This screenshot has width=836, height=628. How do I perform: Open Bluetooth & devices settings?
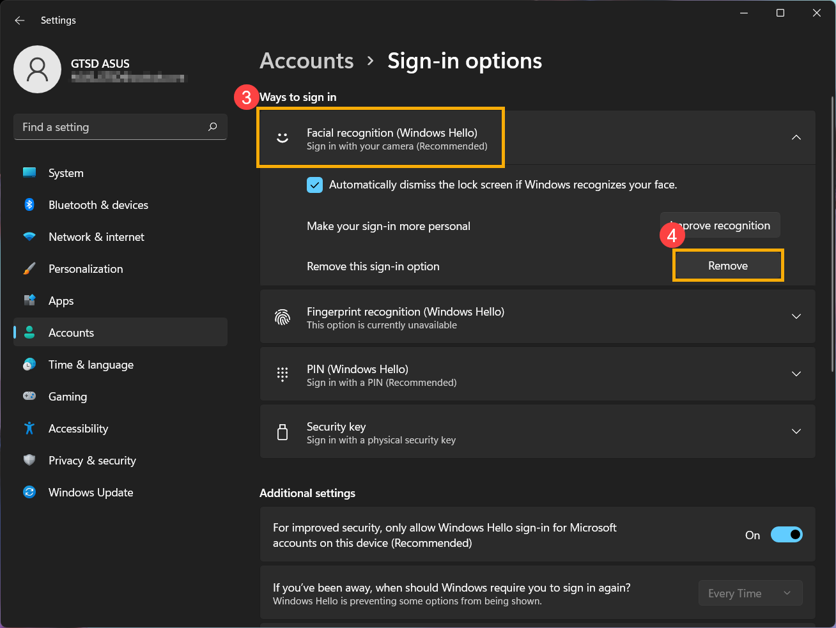[x=120, y=204]
